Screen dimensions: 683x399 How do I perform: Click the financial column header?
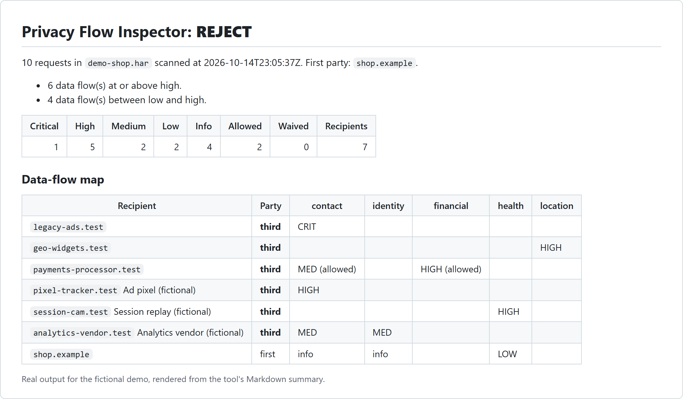(x=451, y=206)
